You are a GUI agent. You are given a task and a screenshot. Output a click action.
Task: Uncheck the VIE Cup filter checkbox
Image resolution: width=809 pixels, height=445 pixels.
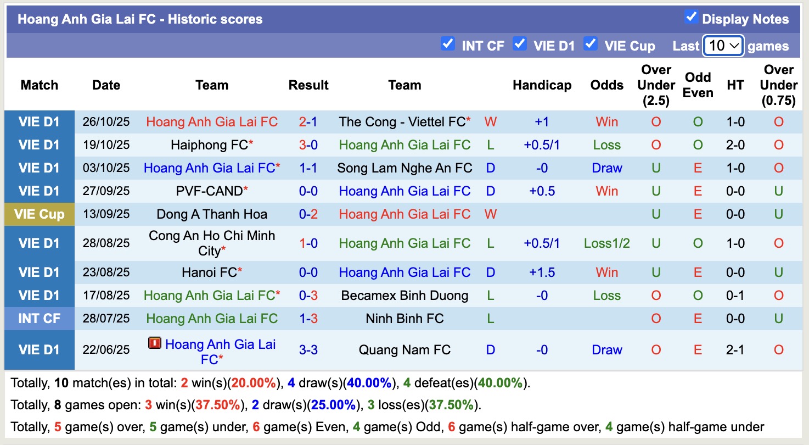point(591,45)
